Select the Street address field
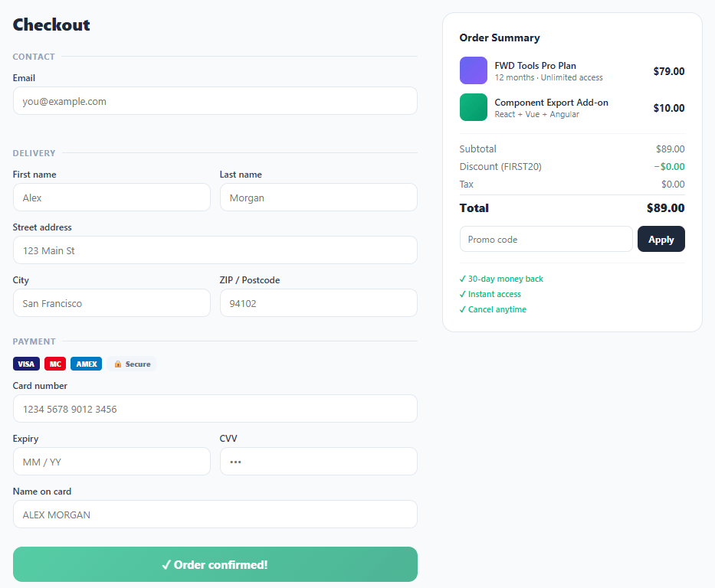Viewport: 715px width, 588px height. (215, 250)
